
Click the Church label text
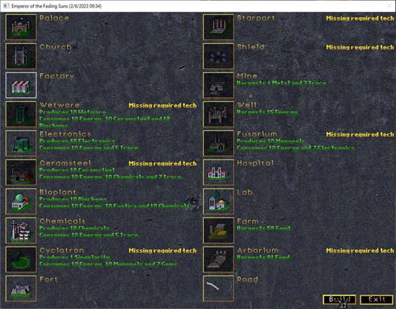(x=55, y=47)
